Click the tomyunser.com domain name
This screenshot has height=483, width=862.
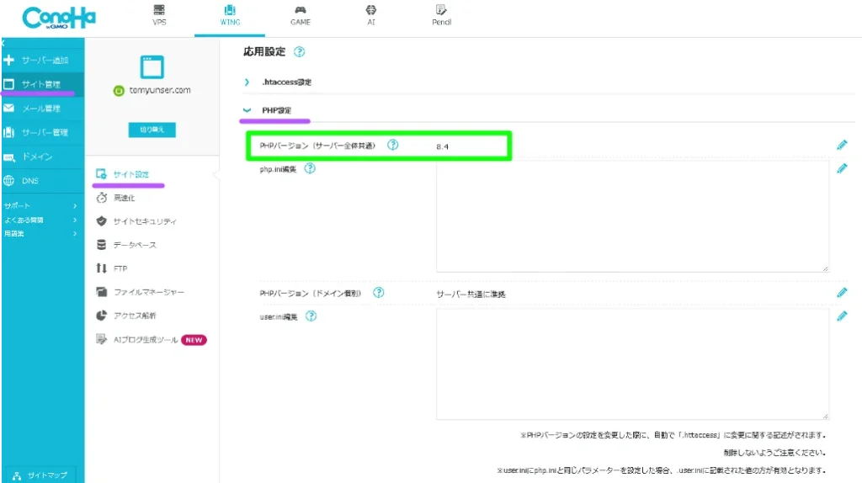(160, 90)
